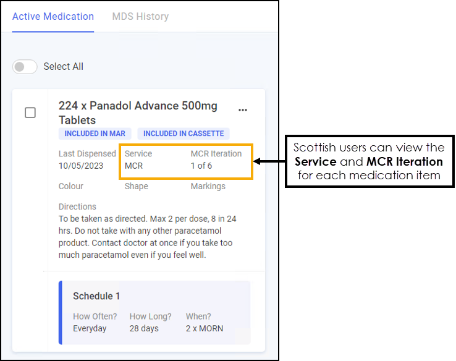Click the Last Dispensed date 10/05/2023

pyautogui.click(x=80, y=166)
